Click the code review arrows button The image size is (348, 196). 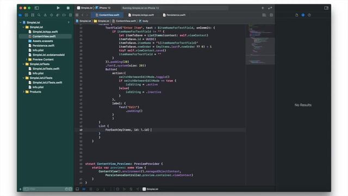(270, 8)
